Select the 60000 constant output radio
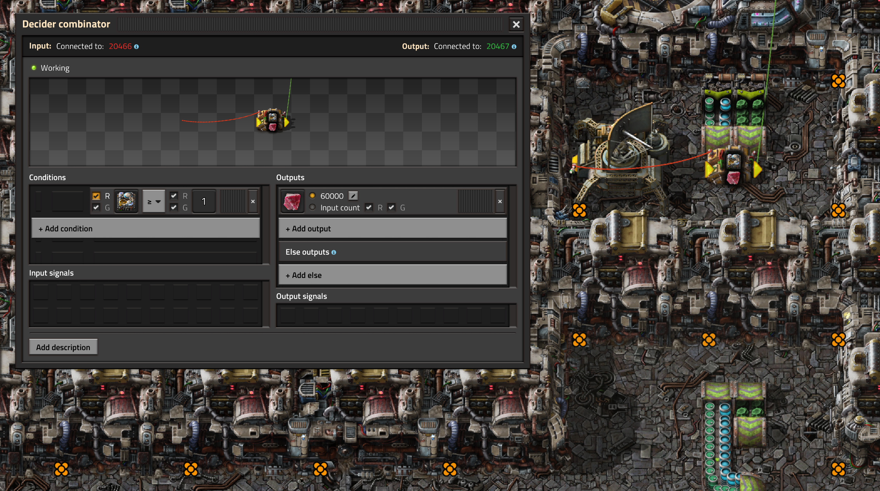 [x=312, y=196]
